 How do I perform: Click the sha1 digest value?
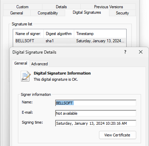pos(50,41)
